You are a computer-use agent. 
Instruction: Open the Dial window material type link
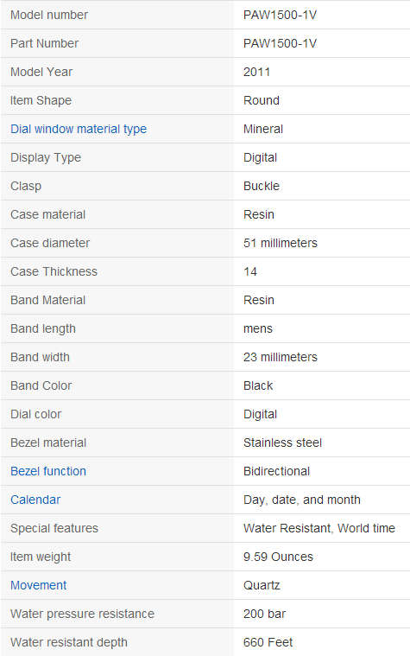79,129
